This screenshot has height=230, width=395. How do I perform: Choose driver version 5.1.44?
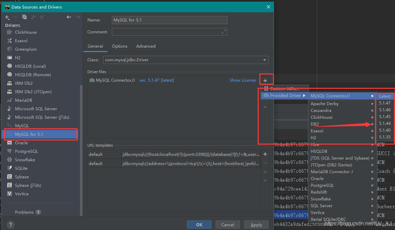385,123
